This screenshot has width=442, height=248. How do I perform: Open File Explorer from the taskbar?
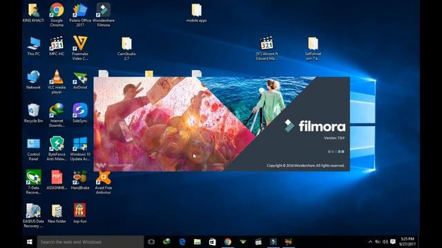click(198, 242)
